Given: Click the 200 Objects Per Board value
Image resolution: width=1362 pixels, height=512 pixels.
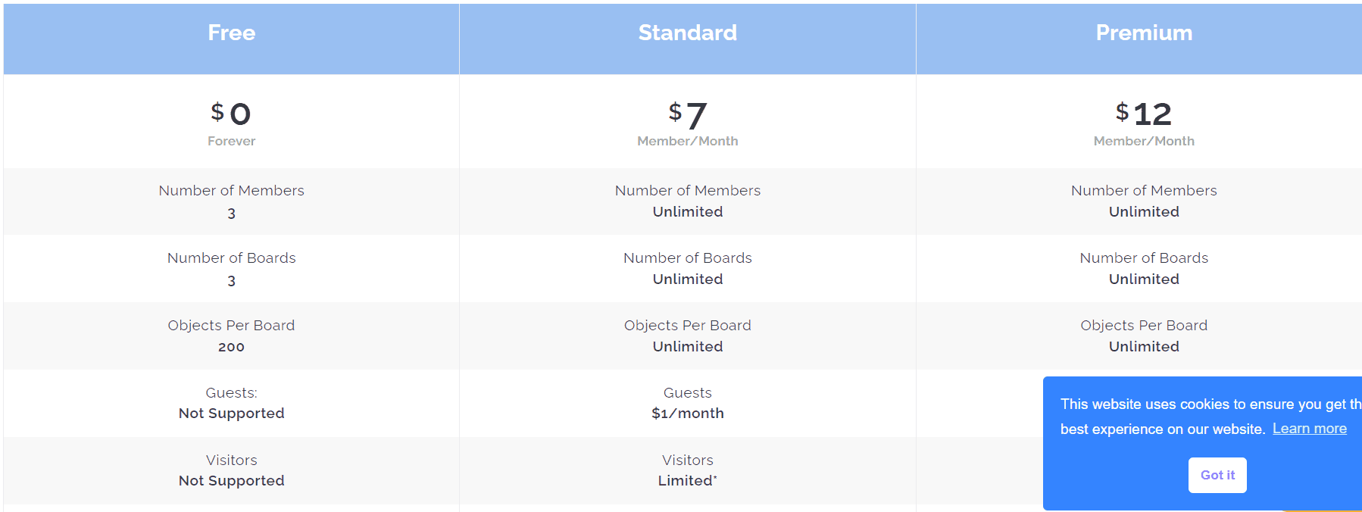Looking at the screenshot, I should (231, 347).
